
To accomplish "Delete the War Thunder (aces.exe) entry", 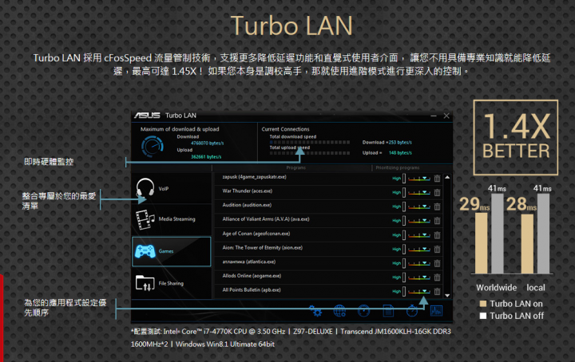I will point(437,192).
